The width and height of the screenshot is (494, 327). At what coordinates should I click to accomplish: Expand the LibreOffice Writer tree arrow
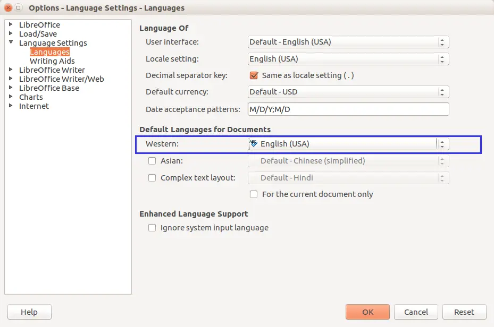[11, 70]
